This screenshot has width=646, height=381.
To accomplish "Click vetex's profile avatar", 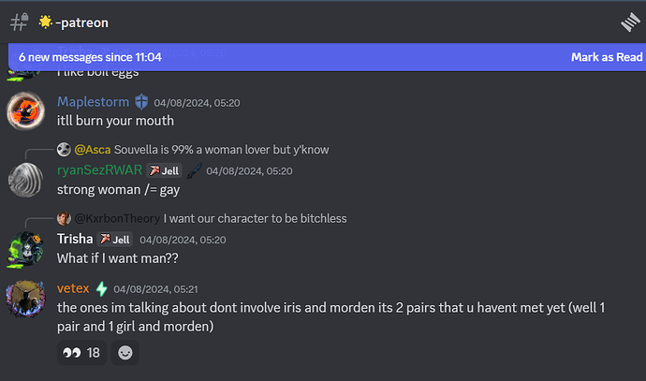I will [25, 299].
